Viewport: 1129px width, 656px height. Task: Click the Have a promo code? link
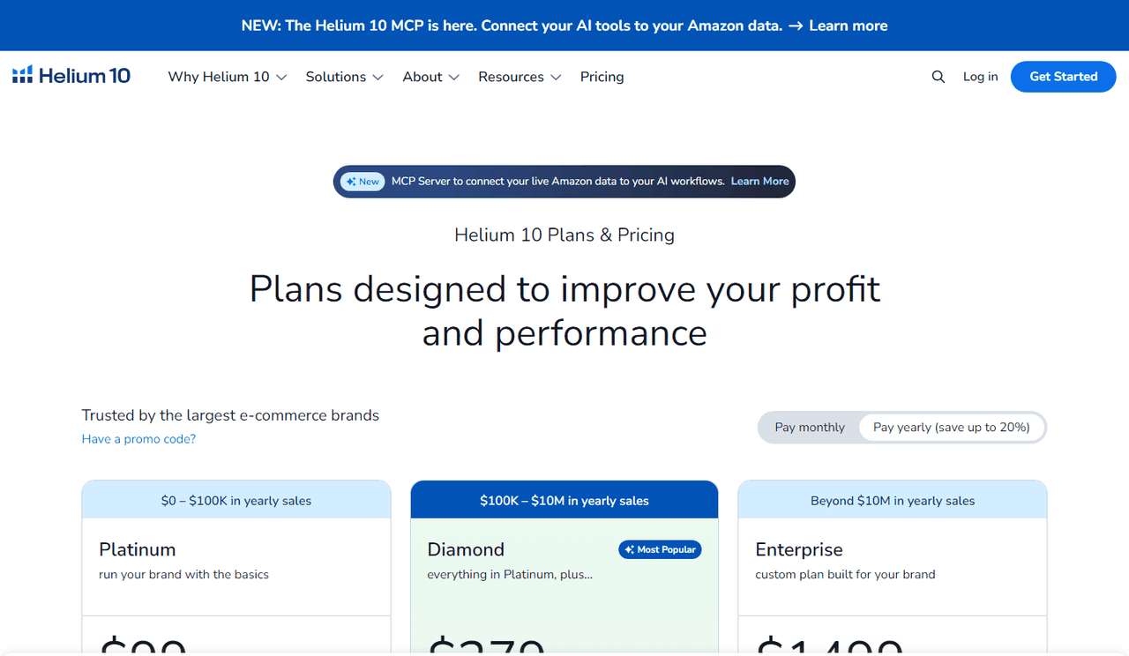[x=138, y=439]
